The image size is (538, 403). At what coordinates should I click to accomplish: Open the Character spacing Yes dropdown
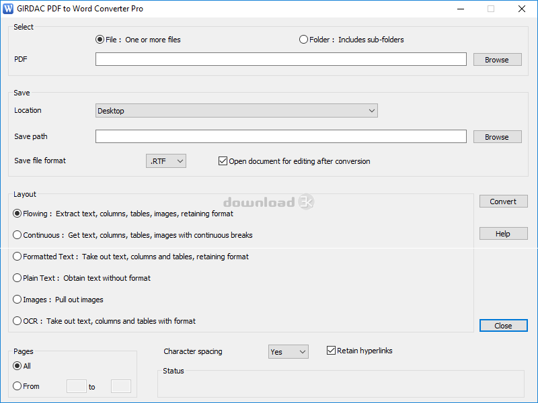[289, 351]
